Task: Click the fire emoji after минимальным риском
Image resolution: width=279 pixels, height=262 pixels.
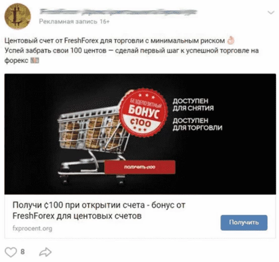Action: (231, 40)
